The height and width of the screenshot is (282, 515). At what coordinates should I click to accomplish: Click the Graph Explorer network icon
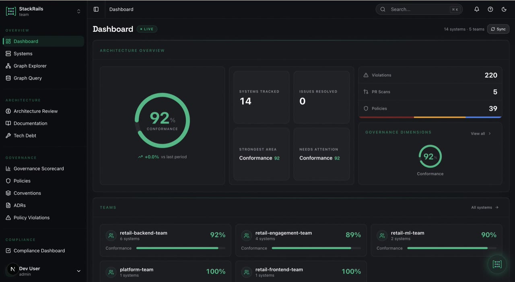[8, 66]
